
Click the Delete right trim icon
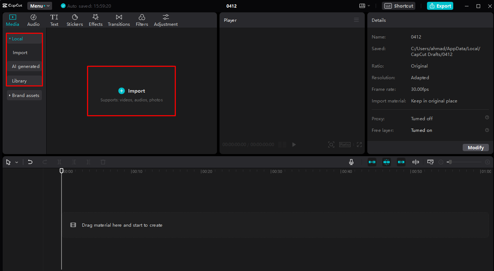pyautogui.click(x=88, y=162)
